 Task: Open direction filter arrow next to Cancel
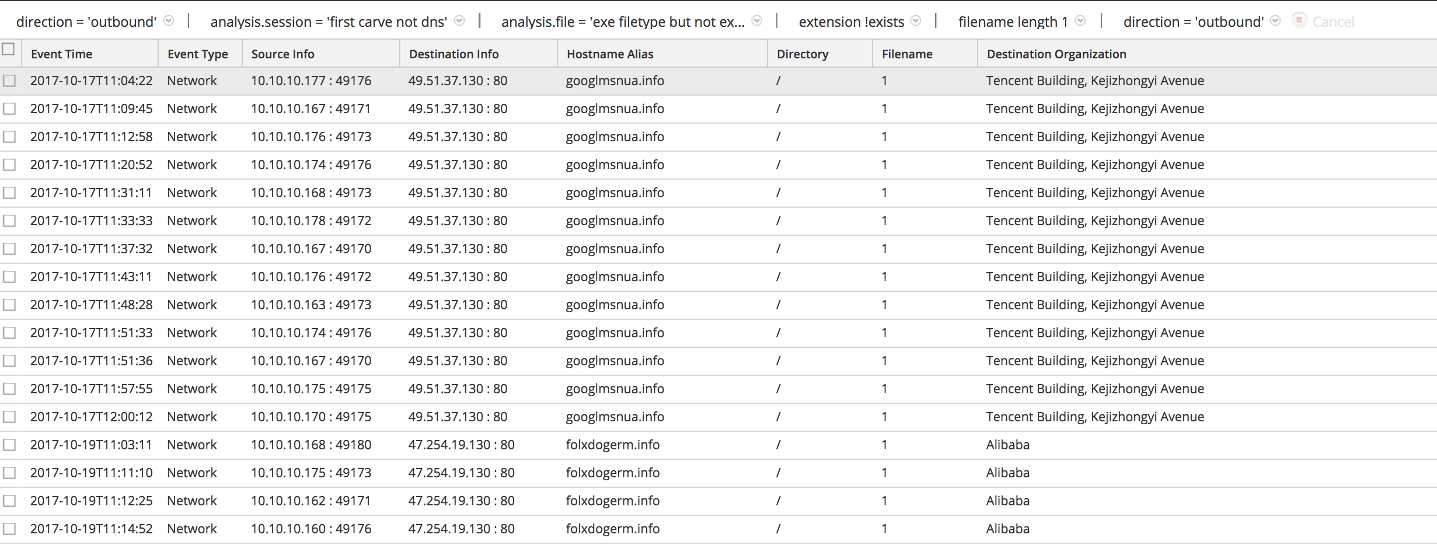(1275, 21)
